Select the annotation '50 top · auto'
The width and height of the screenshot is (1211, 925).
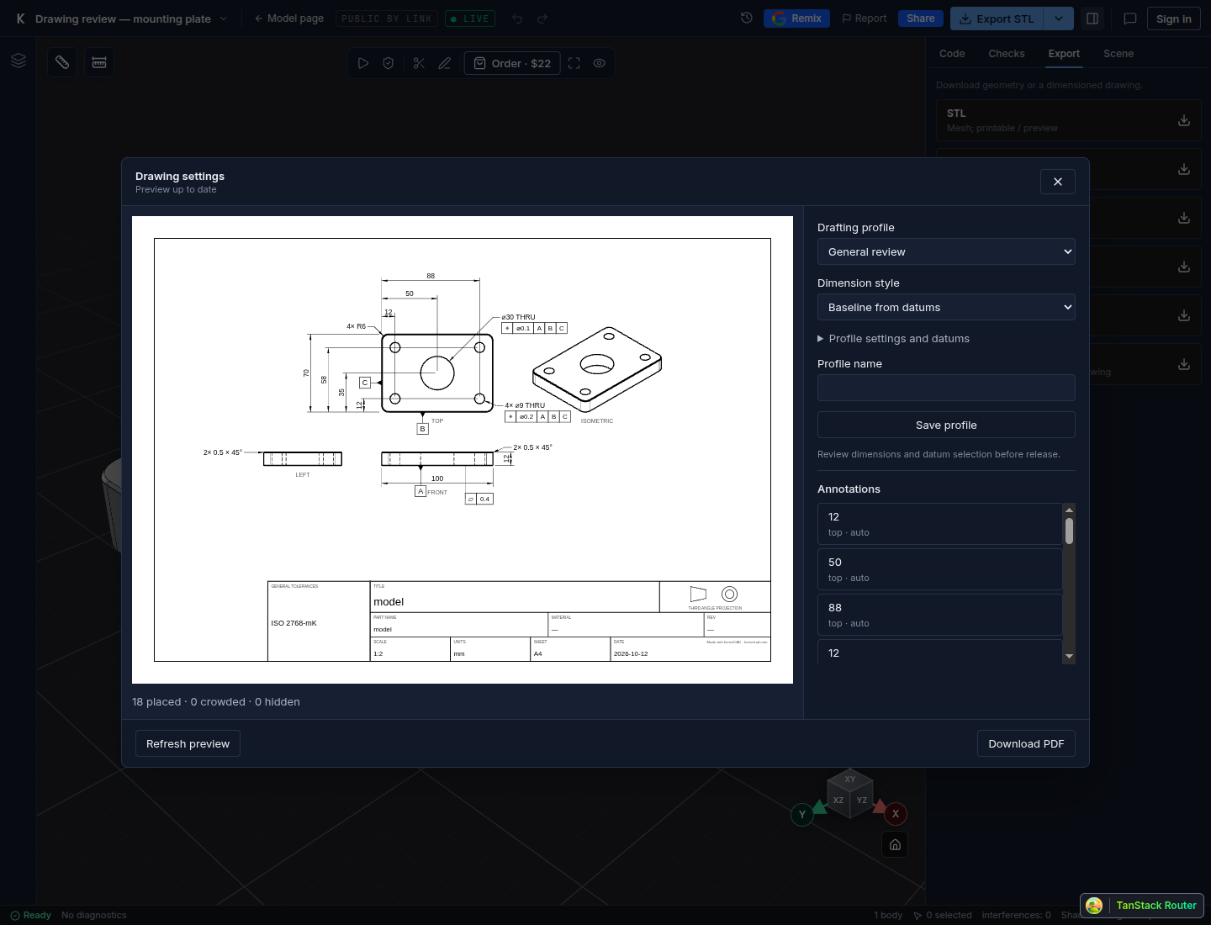(939, 569)
